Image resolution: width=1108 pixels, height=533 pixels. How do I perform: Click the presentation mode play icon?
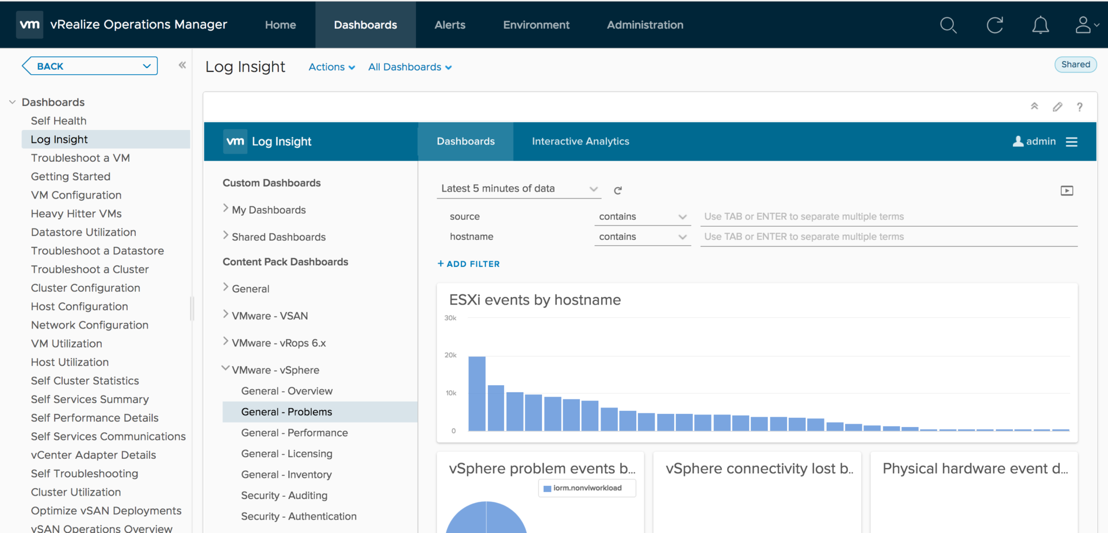click(x=1067, y=190)
